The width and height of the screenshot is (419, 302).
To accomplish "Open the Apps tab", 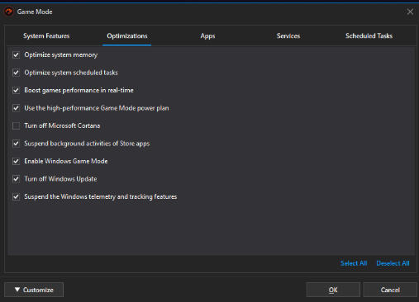I will pyautogui.click(x=207, y=36).
